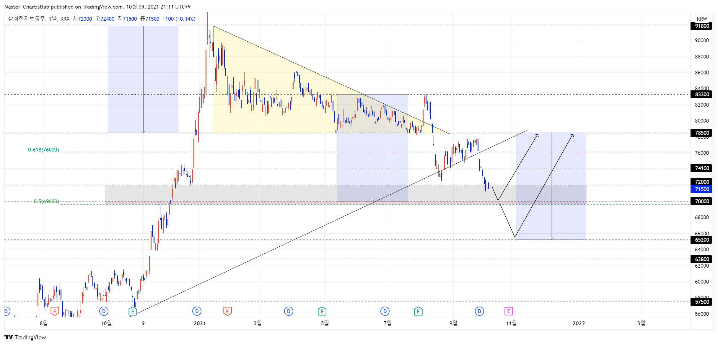The height and width of the screenshot is (345, 718).
Task: Click the 65200 price level label
Action: [702, 240]
